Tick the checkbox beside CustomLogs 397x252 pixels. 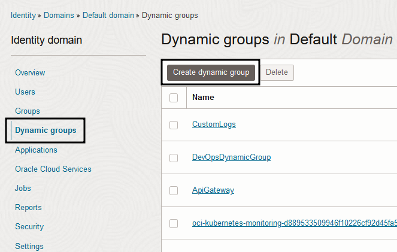174,125
